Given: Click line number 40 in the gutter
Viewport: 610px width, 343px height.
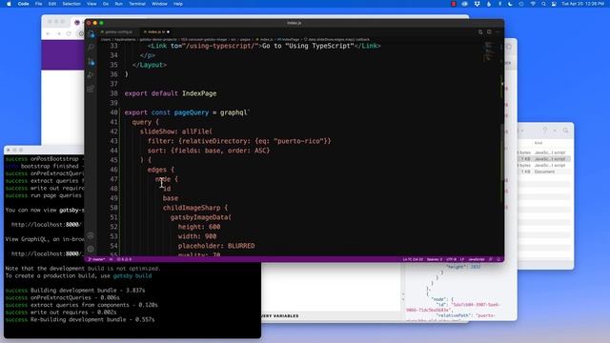Looking at the screenshot, I should (113, 112).
